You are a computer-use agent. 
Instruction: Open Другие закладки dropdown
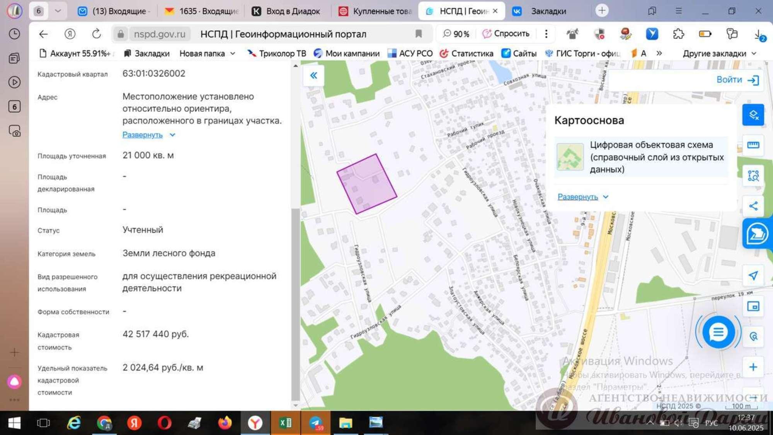[719, 53]
